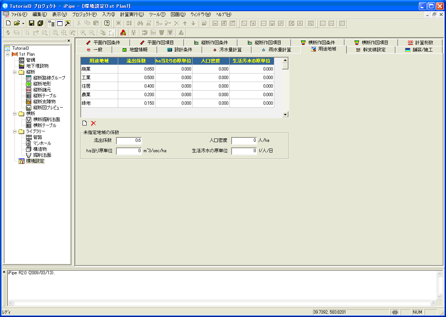Click the help question mark toolbar icon
The height and width of the screenshot is (317, 446).
pyautogui.click(x=107, y=23)
